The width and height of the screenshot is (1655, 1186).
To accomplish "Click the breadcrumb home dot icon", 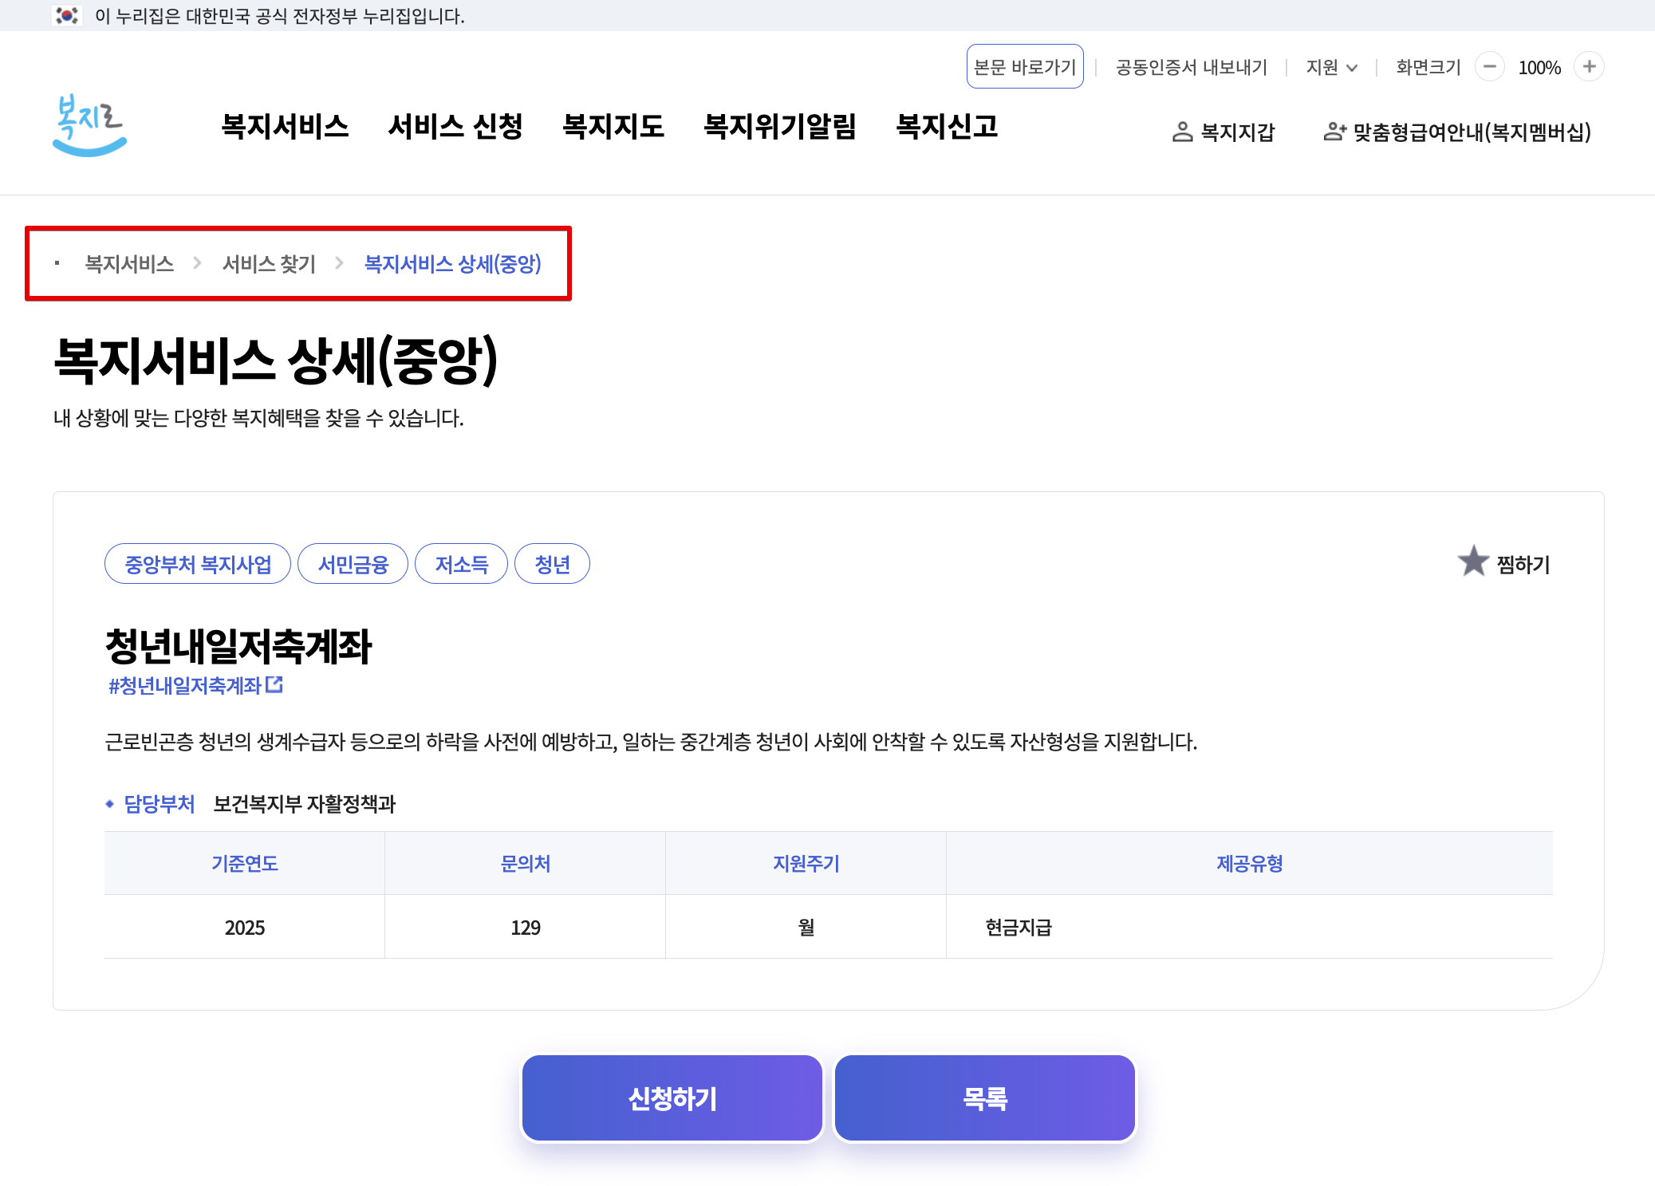I will pos(57,263).
